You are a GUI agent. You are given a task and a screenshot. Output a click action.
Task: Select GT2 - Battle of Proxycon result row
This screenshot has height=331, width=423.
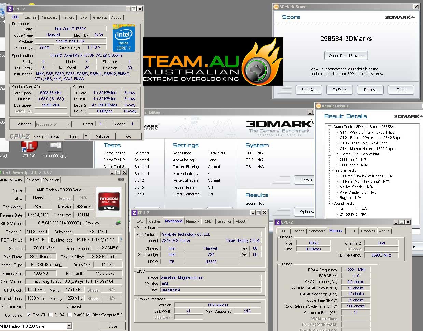tap(370, 138)
